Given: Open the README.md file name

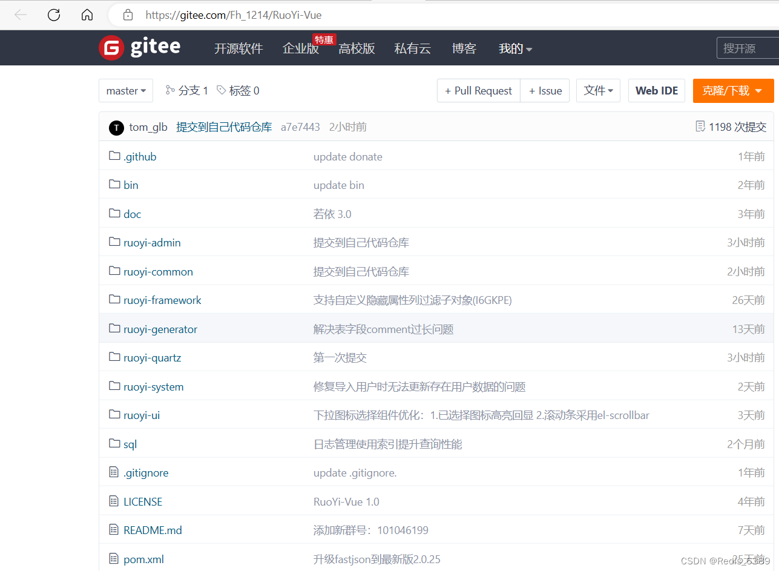Looking at the screenshot, I should (x=153, y=530).
